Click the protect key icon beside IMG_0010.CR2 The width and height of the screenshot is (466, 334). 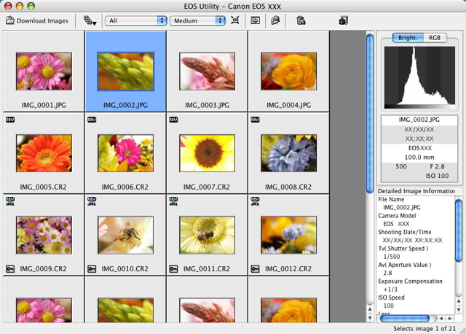coord(92,269)
